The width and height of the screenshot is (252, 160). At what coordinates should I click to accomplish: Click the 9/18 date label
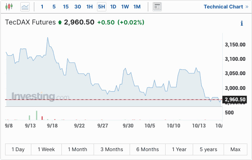pyautogui.click(x=52, y=125)
